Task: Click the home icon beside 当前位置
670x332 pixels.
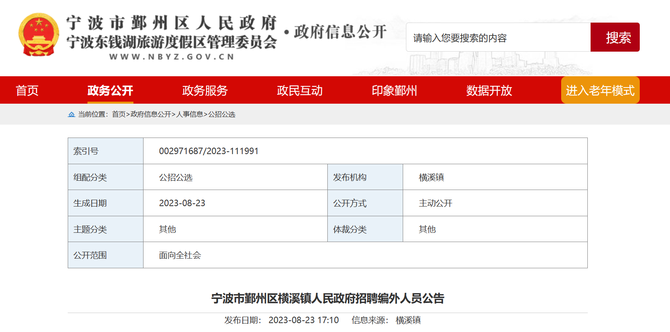Action: (71, 115)
